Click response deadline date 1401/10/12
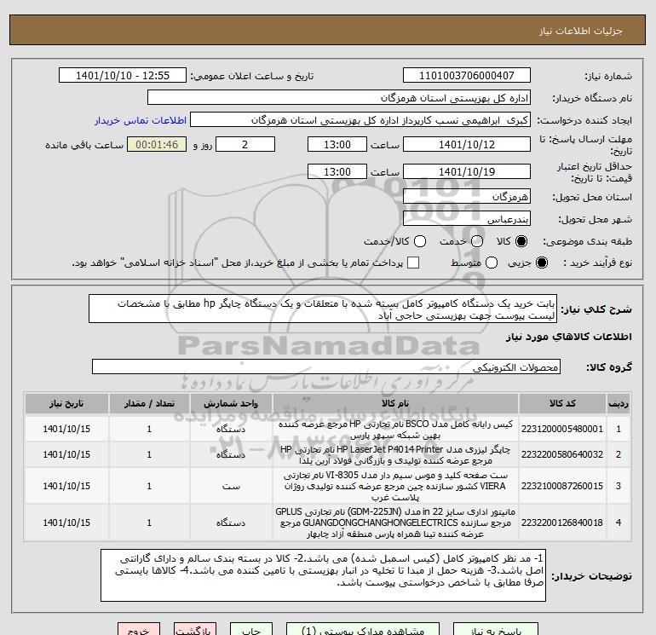Screen dimensions: 656x635 [x=467, y=145]
